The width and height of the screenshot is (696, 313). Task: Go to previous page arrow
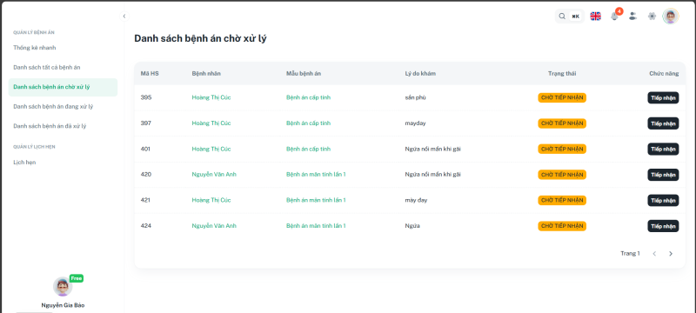[654, 254]
